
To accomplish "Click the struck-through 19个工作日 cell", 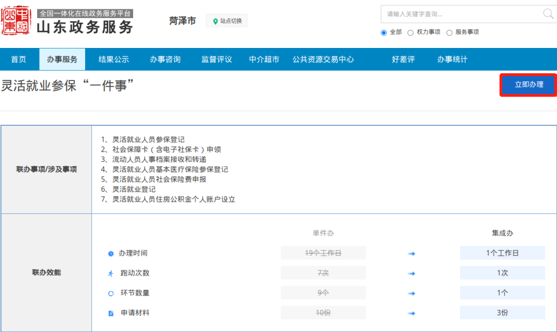I will 323,253.
